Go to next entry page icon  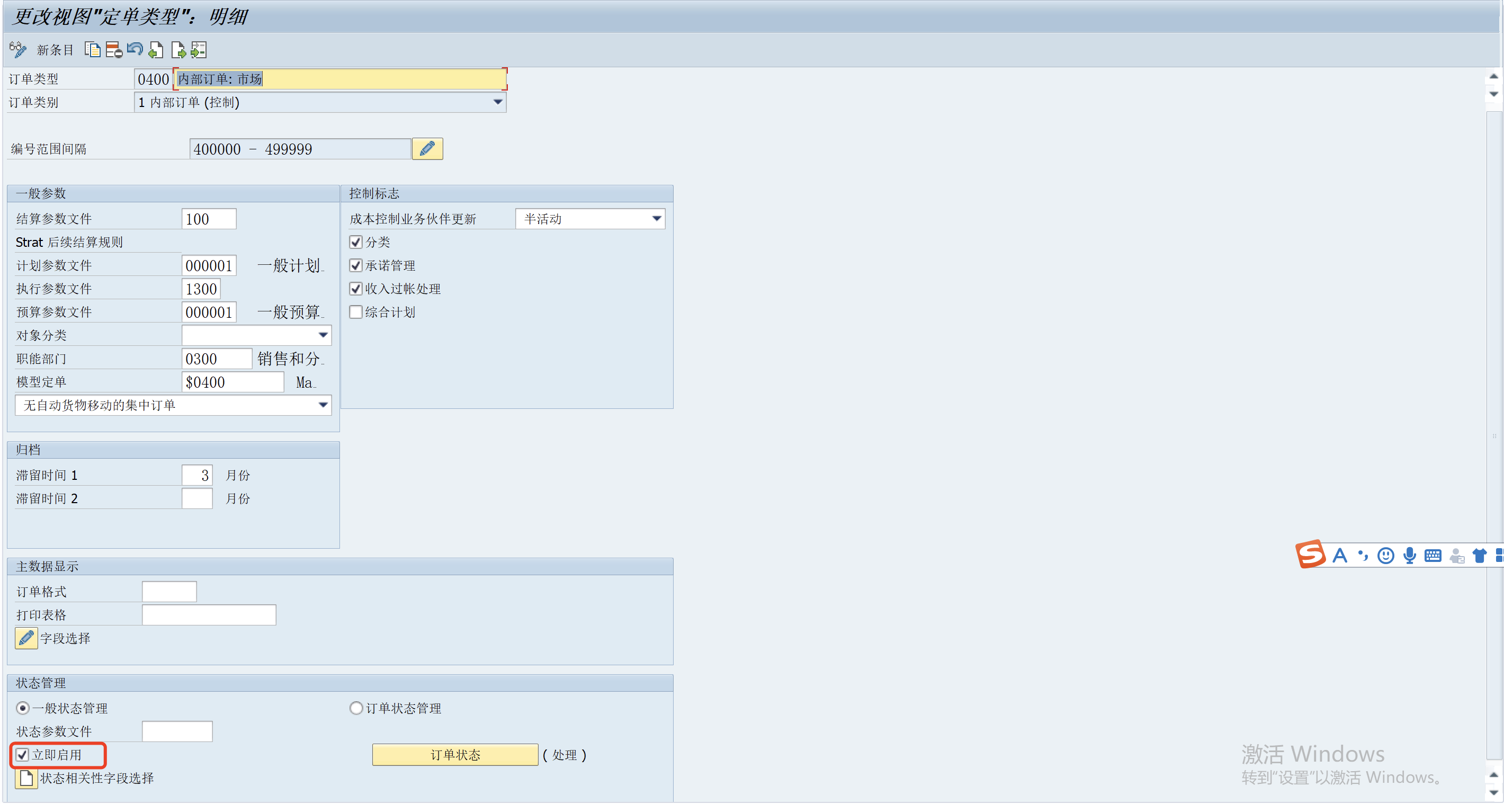coord(178,50)
